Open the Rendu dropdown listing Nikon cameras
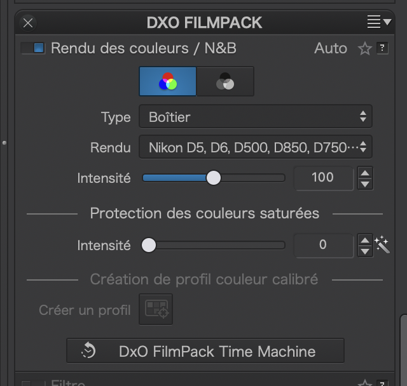The height and width of the screenshot is (386, 407). pyautogui.click(x=256, y=147)
